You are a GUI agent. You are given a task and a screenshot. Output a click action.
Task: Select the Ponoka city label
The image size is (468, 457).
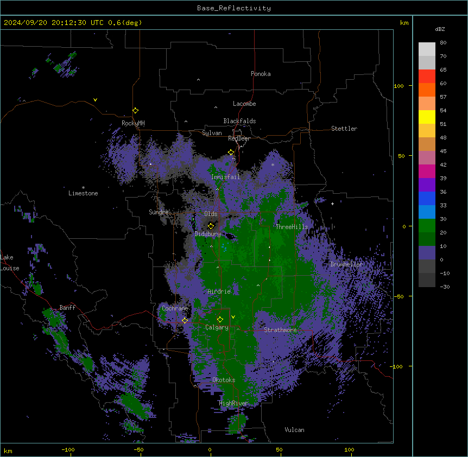261,74
